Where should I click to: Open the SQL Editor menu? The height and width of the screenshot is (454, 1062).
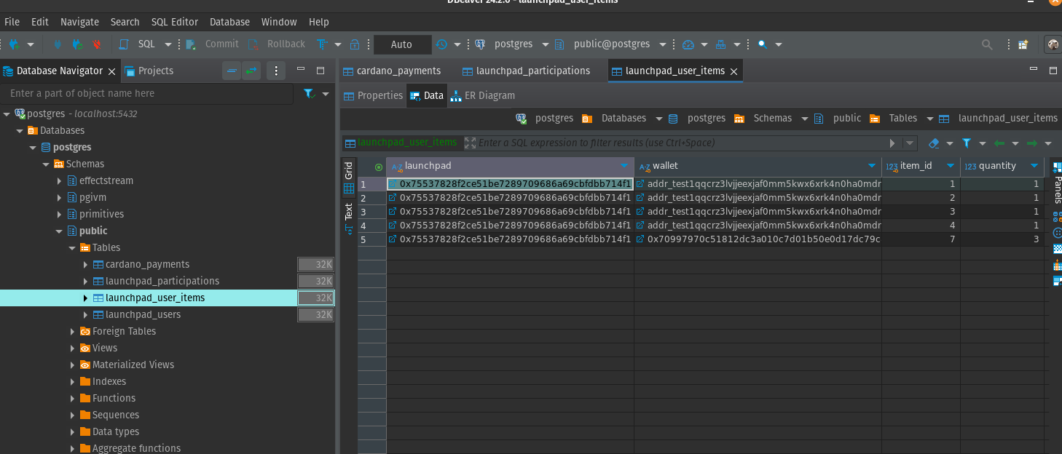tap(174, 22)
